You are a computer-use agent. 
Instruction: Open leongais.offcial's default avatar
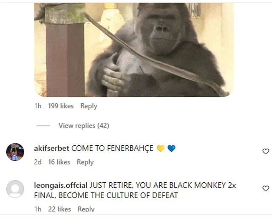coord(15,189)
